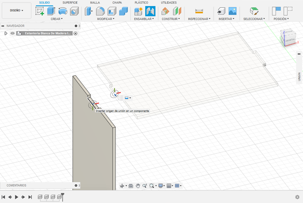Image resolution: width=303 pixels, height=203 pixels.
Task: Open the Construir dropdown menu
Action: (171, 19)
